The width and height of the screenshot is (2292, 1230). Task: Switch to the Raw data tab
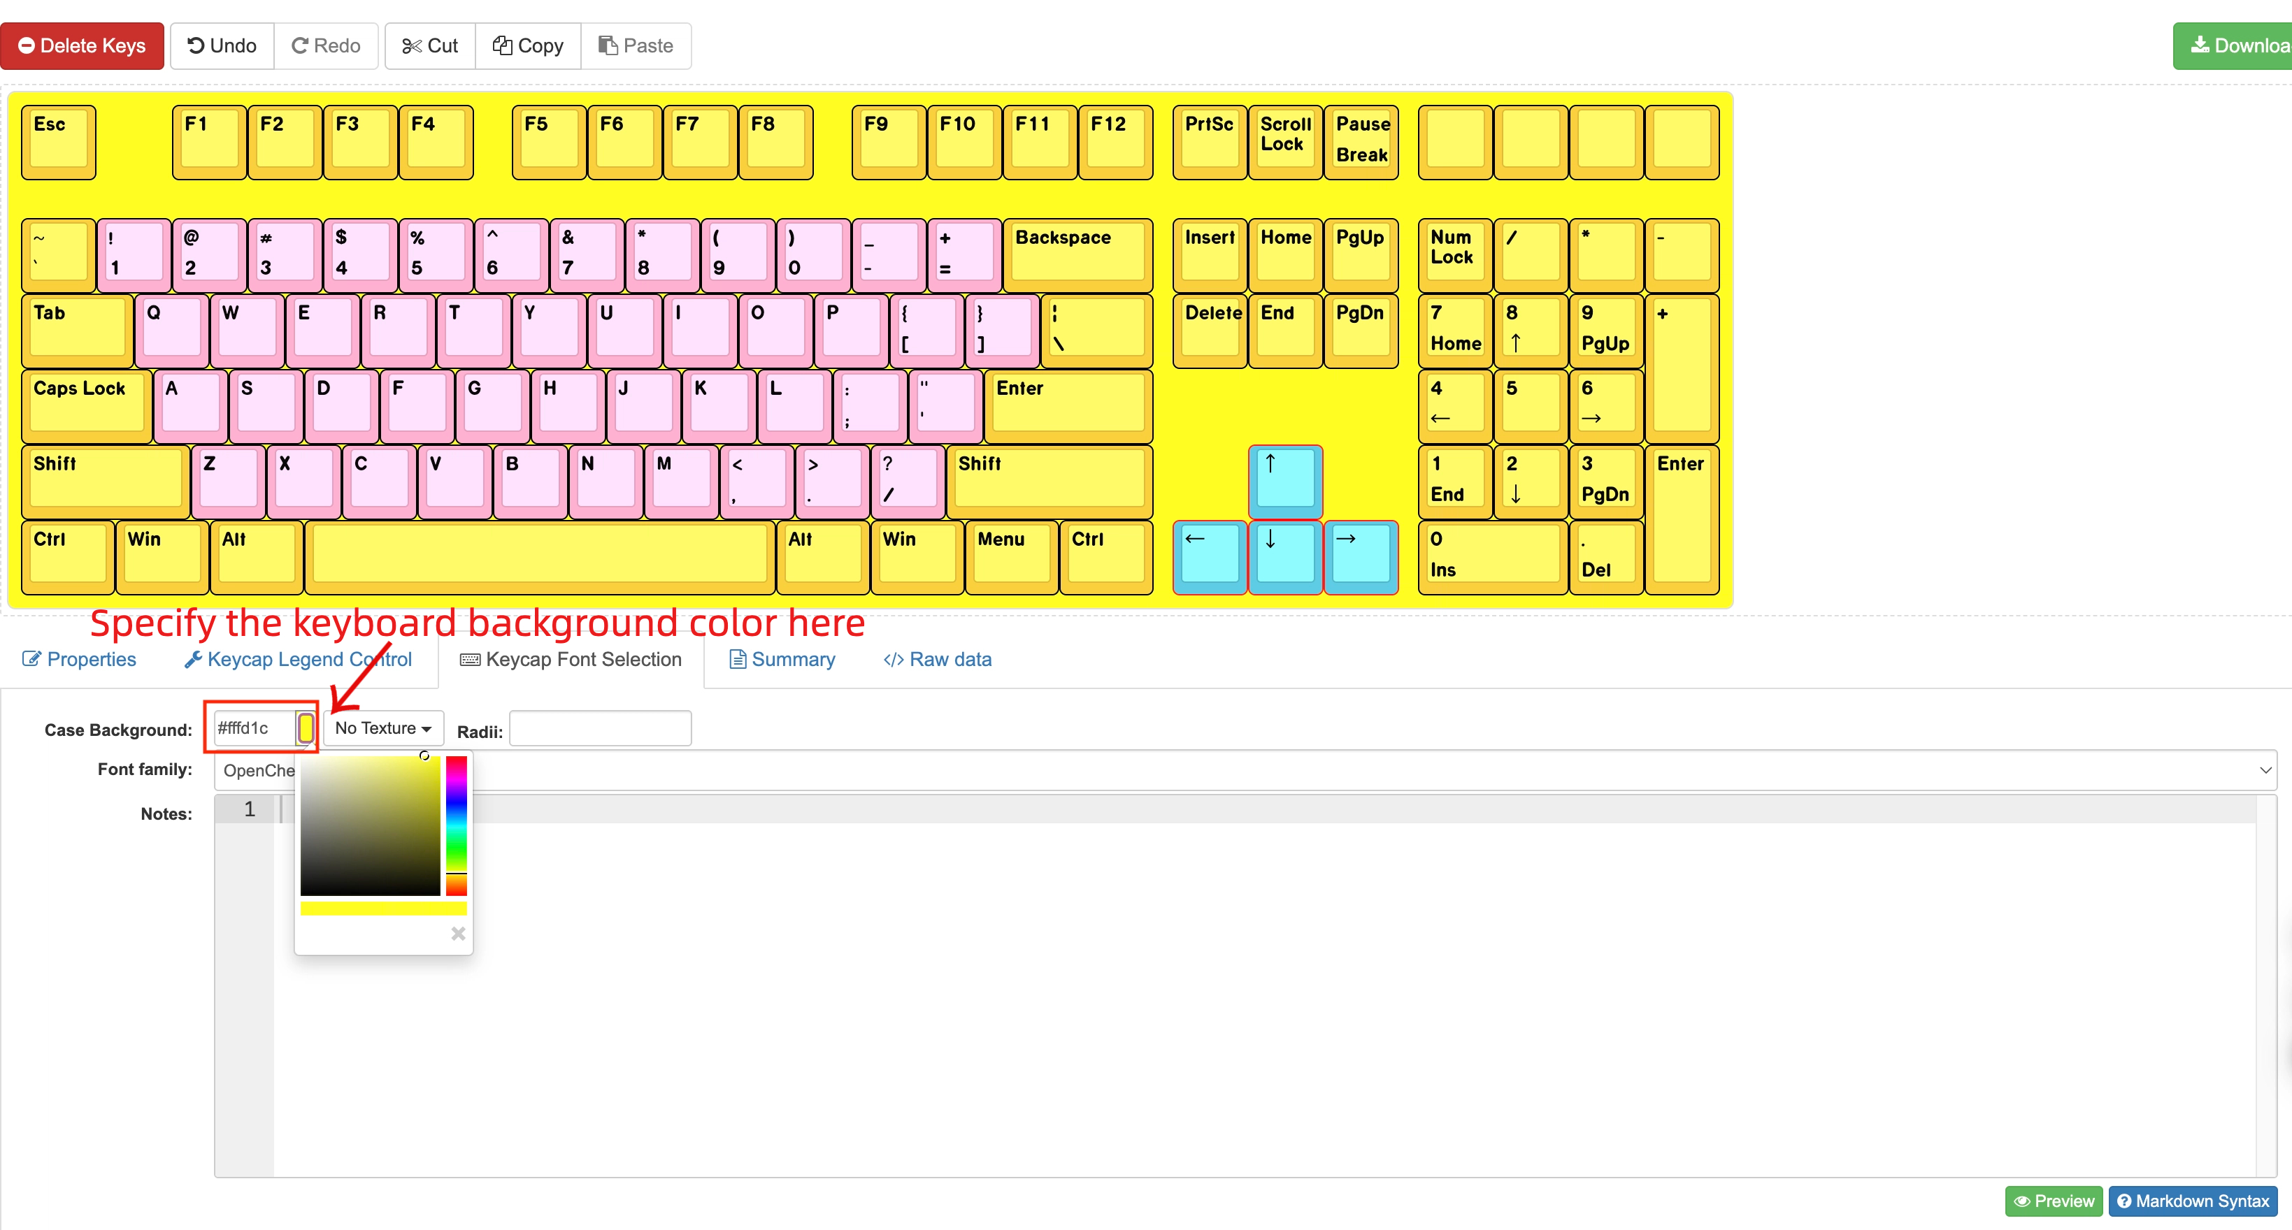coord(937,659)
